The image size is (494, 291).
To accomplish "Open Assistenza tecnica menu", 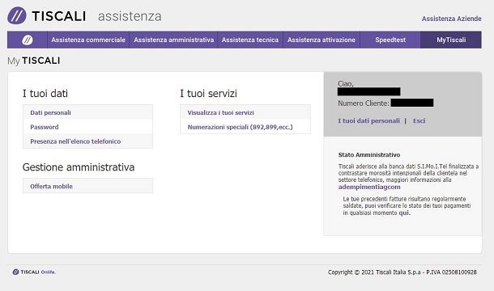I will 250,40.
